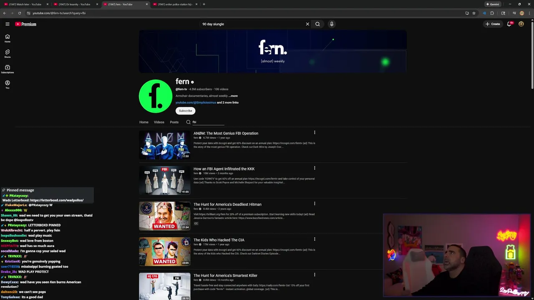Open the YouTube guide hamburger menu
Screen dimensions: 534x300
[x=7, y=24]
